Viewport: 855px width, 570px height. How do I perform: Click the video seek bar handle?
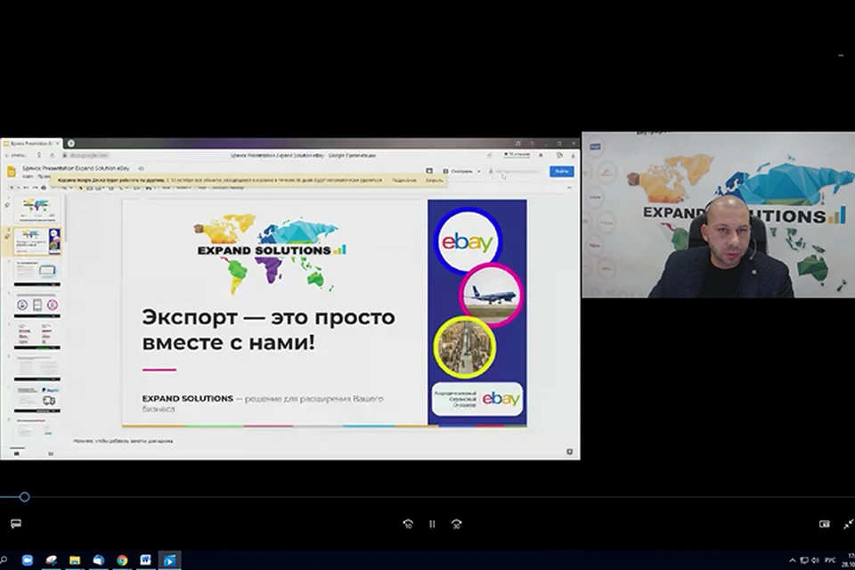25,497
